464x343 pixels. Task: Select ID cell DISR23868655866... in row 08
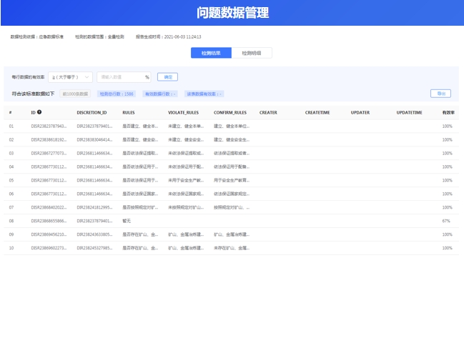click(49, 221)
